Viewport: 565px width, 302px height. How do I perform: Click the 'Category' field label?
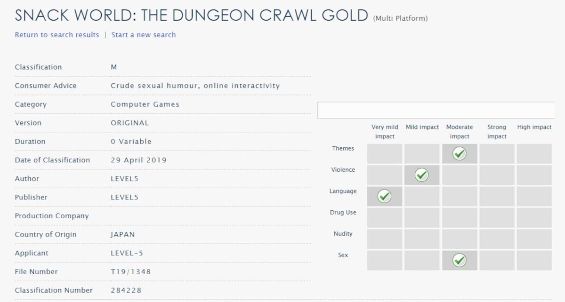tap(31, 104)
